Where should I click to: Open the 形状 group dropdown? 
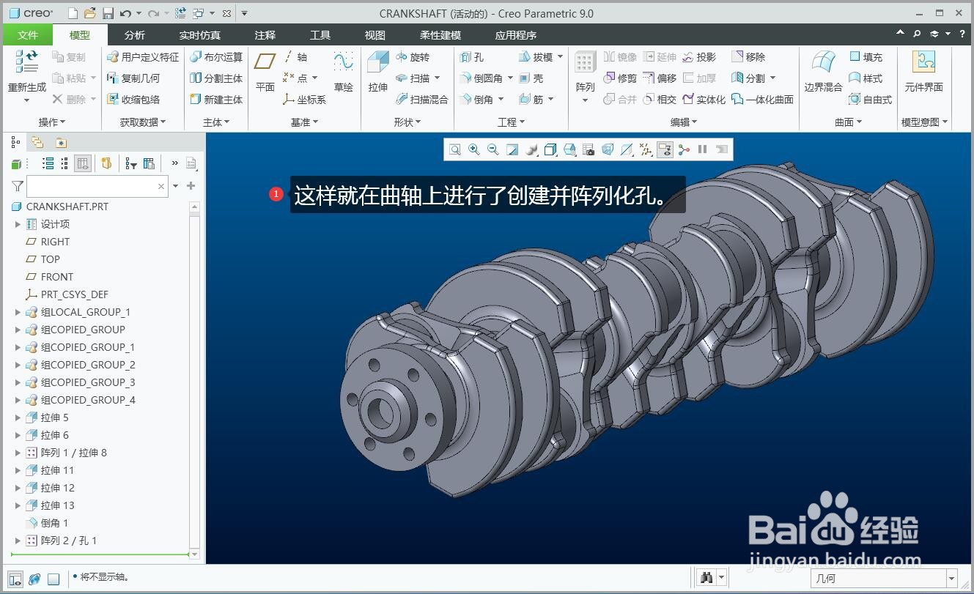(x=407, y=122)
